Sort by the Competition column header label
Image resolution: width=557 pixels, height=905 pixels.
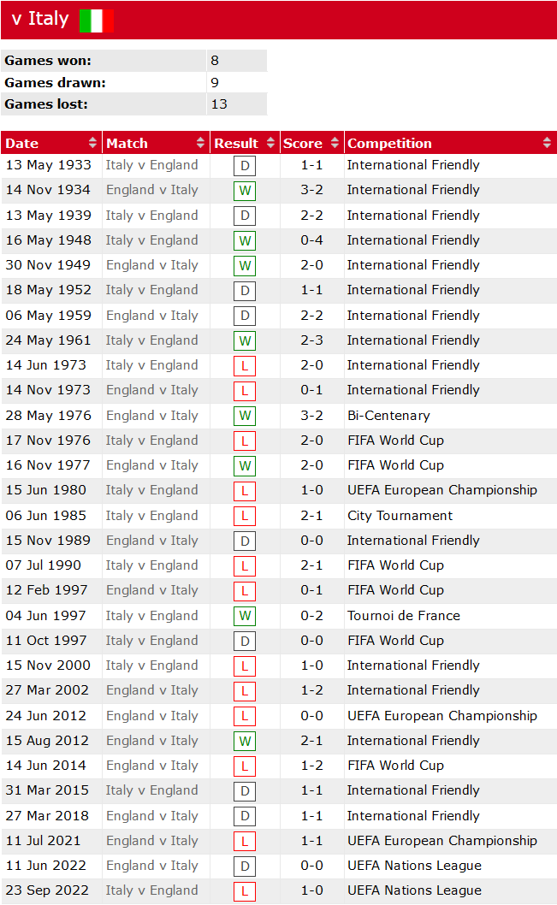pyautogui.click(x=389, y=143)
